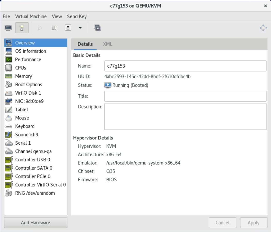The height and width of the screenshot is (232, 271).
Task: Open the View menu
Action: tap(57, 16)
